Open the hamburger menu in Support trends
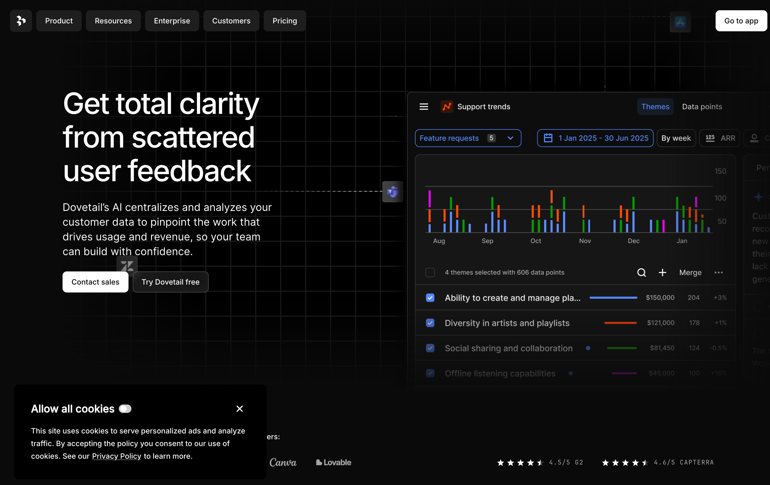Viewport: 770px width, 485px height. point(424,107)
